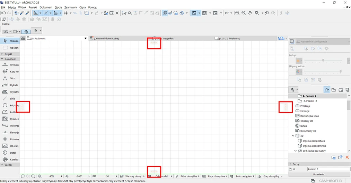Expand the Więcej toolbox group

(x=10, y=165)
